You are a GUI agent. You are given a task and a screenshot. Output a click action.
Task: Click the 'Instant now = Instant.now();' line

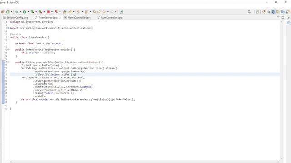pyautogui.click(x=41, y=65)
